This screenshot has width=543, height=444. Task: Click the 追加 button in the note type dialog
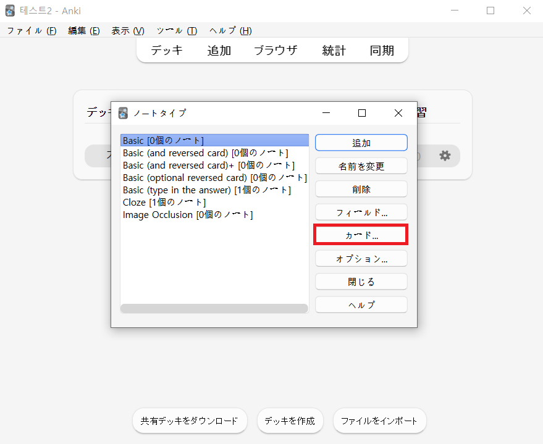pyautogui.click(x=361, y=143)
